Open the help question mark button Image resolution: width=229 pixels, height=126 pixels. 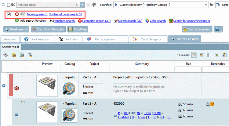coord(218,29)
